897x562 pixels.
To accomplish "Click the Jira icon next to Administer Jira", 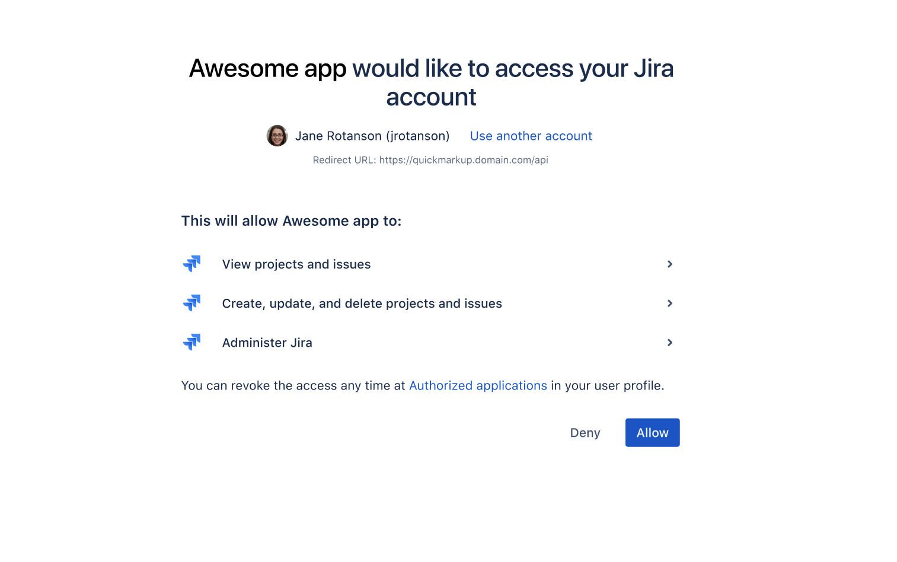I will [x=191, y=342].
